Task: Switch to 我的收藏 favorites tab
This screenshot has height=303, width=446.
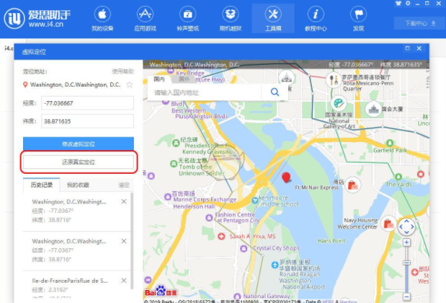Action: pyautogui.click(x=78, y=185)
